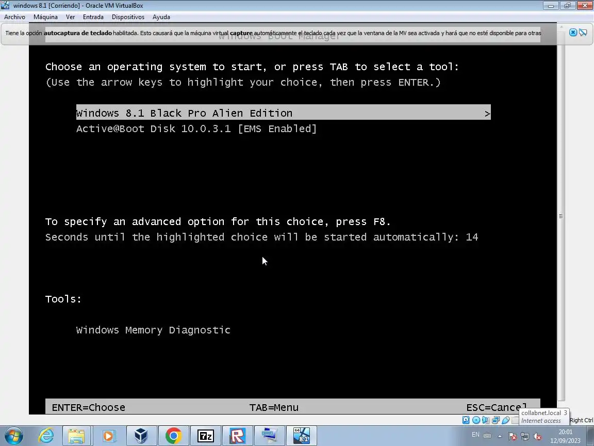
Task: Open 7-Zip from taskbar
Action: (206, 436)
